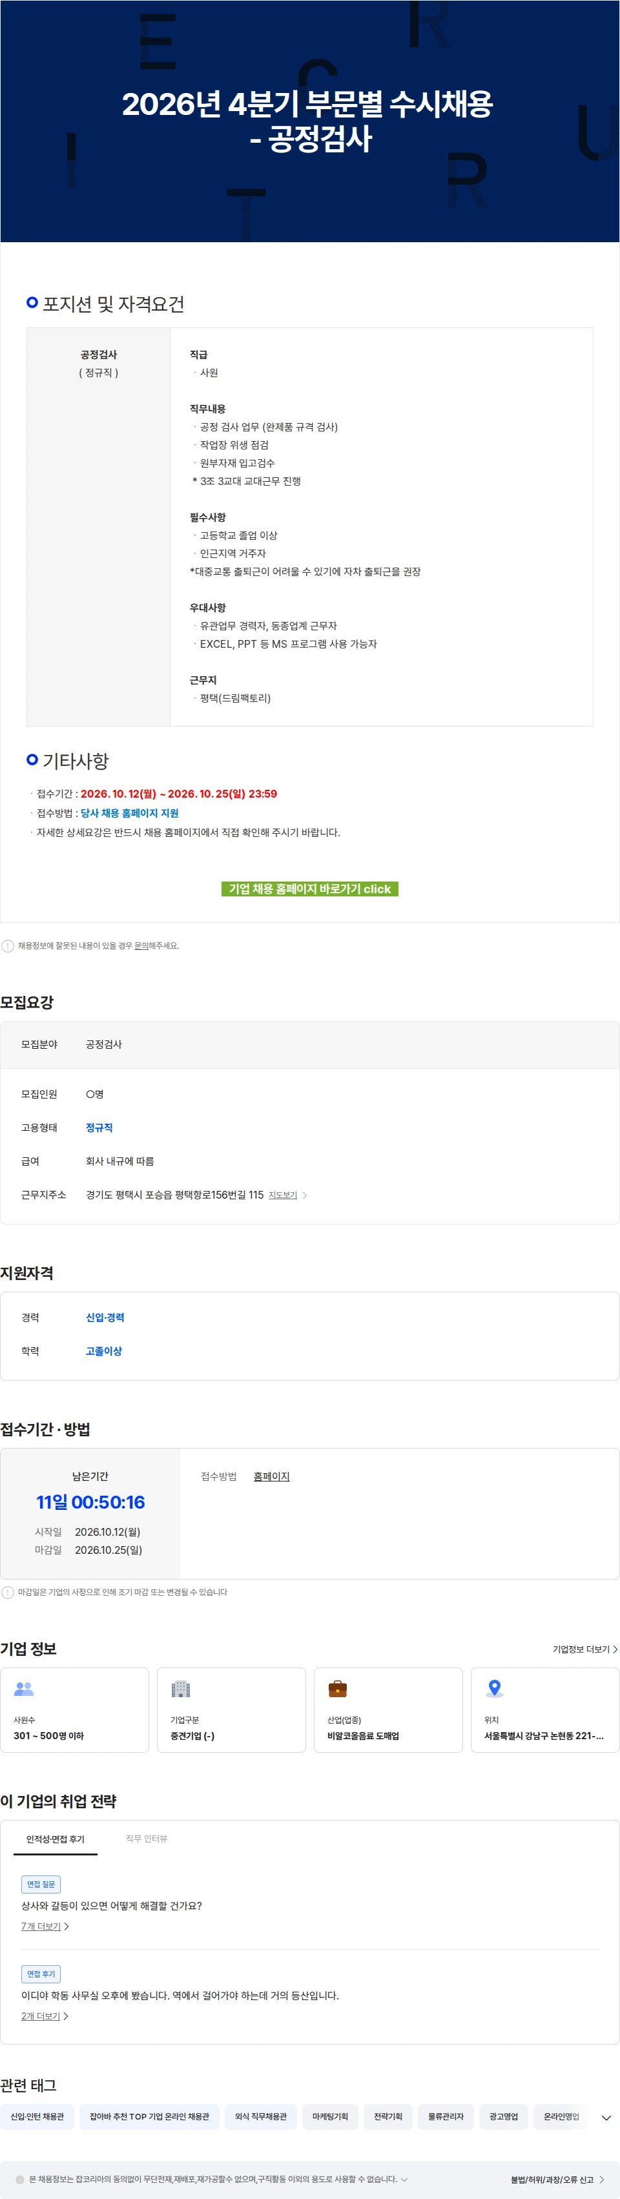
Task: Click the briefcase icon in 산업(업종) card
Action: click(x=338, y=1689)
